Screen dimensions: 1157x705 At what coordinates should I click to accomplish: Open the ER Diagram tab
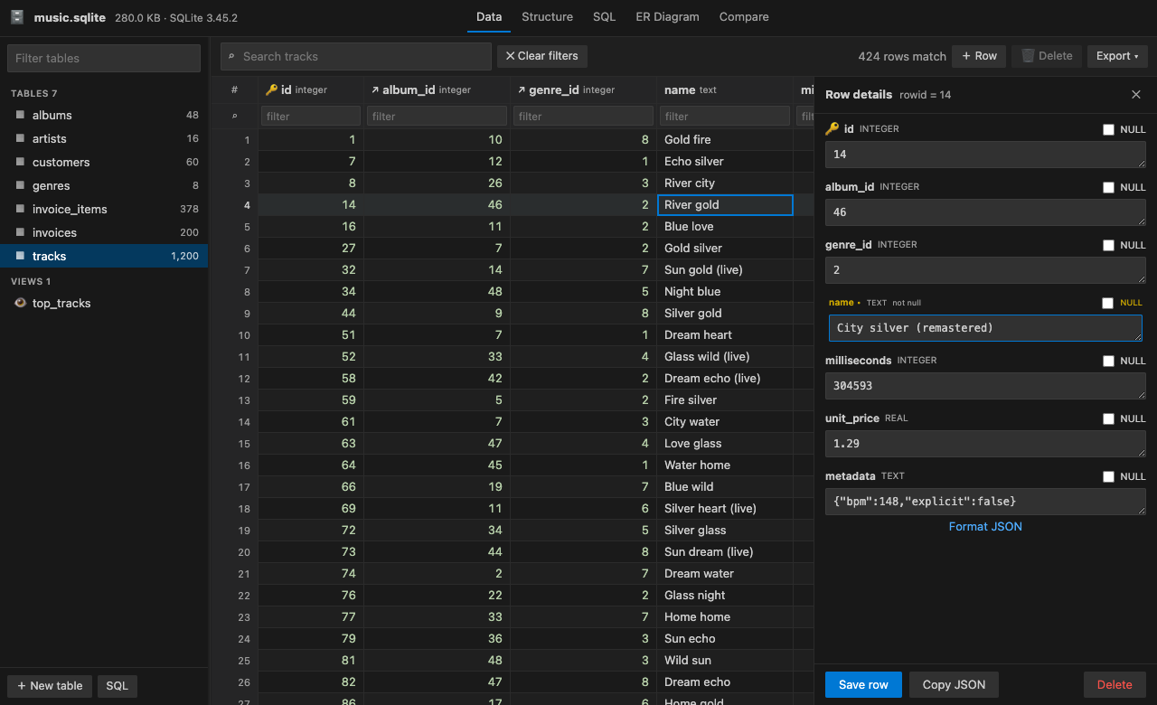click(667, 16)
